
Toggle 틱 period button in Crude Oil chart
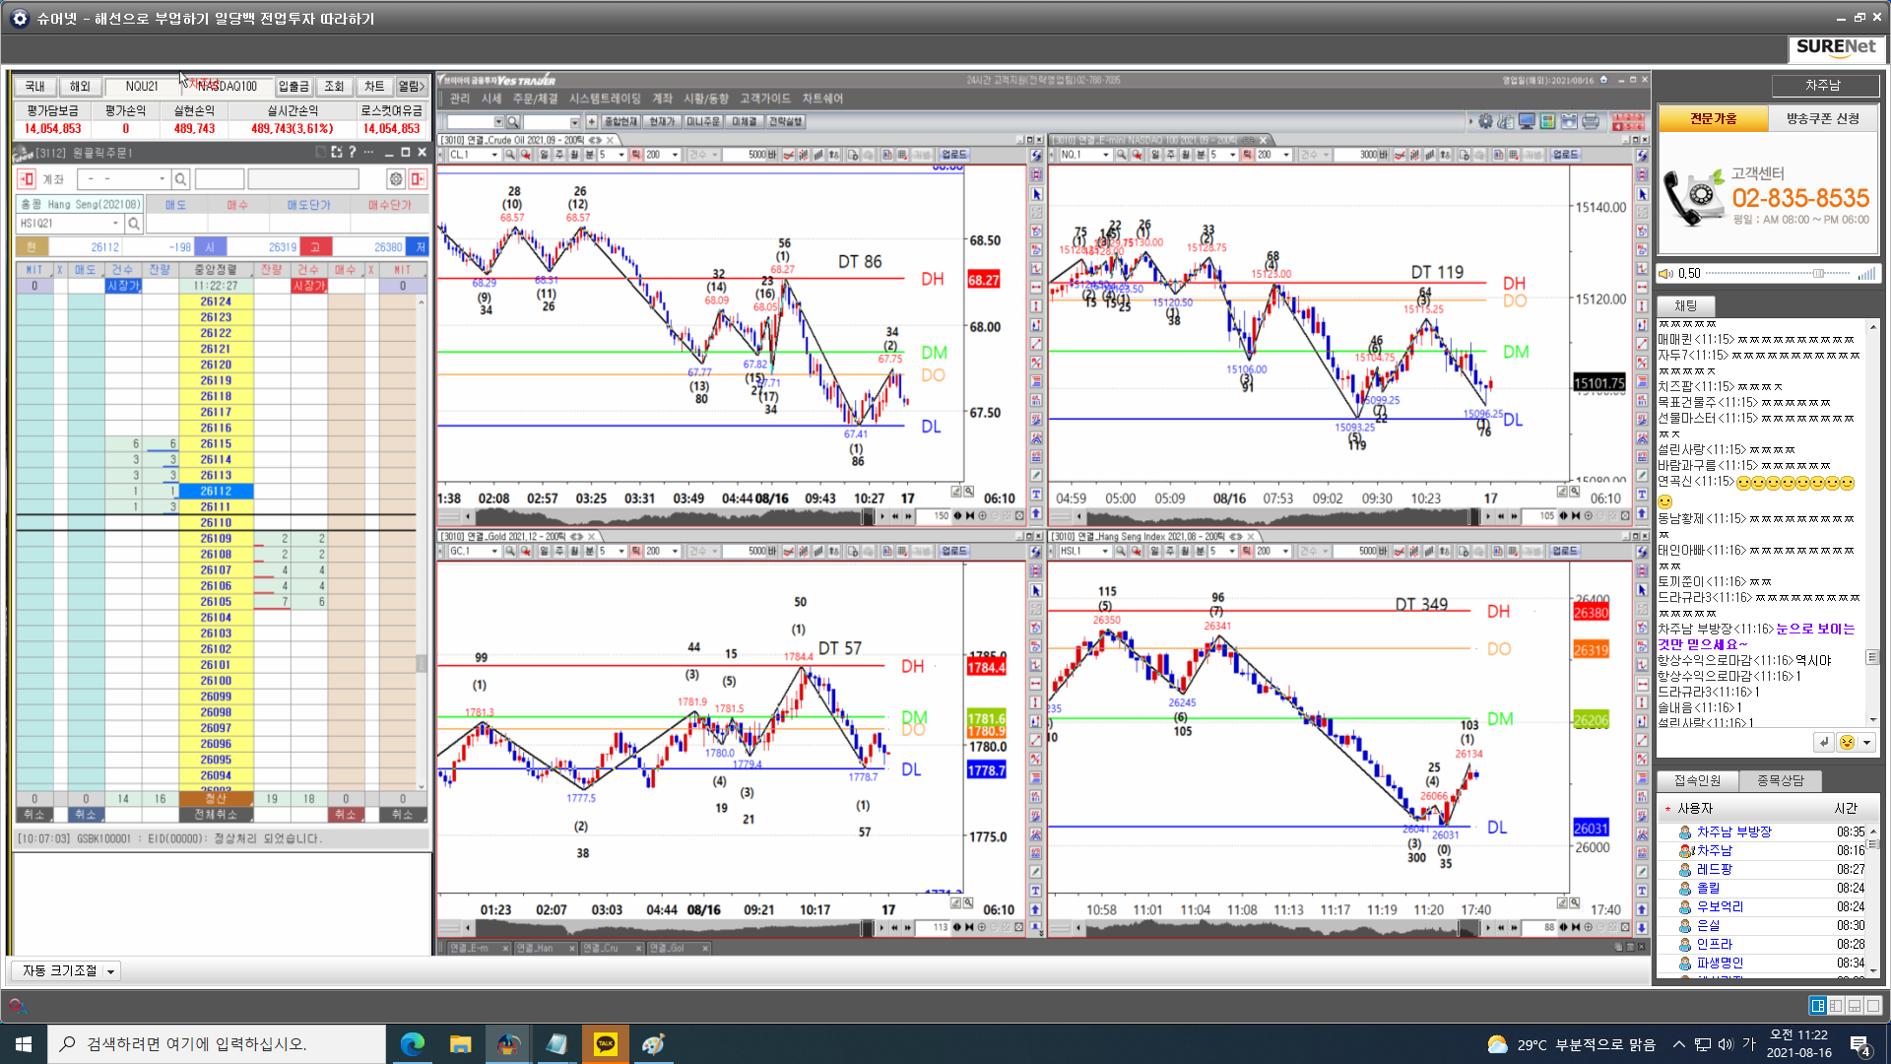pos(636,155)
